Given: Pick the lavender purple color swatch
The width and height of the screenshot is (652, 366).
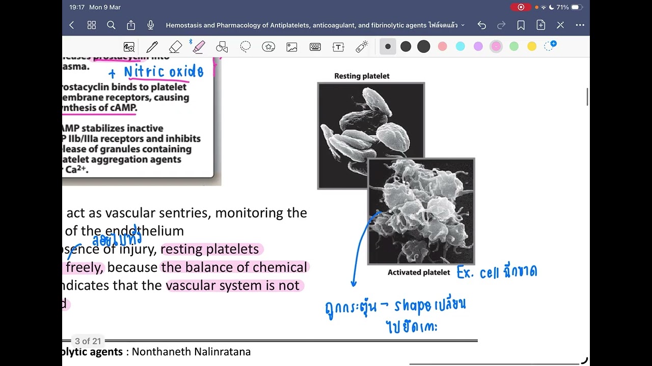Looking at the screenshot, I should click(478, 47).
